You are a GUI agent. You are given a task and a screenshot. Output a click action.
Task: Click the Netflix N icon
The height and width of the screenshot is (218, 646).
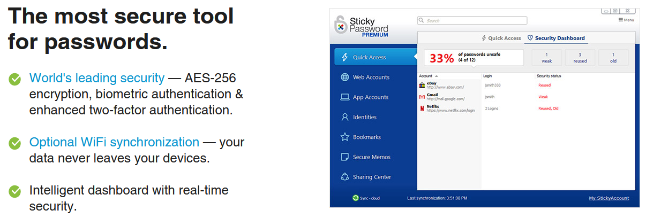[422, 108]
